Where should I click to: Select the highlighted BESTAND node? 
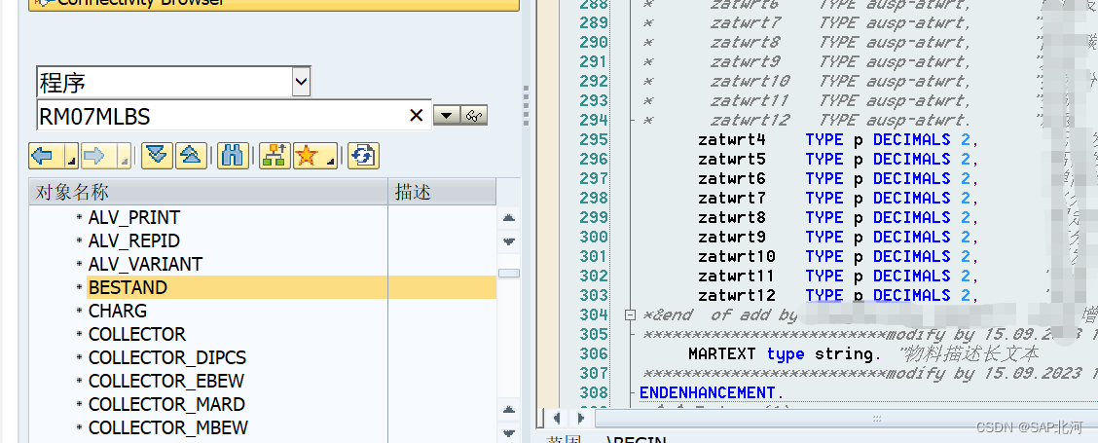click(x=128, y=287)
